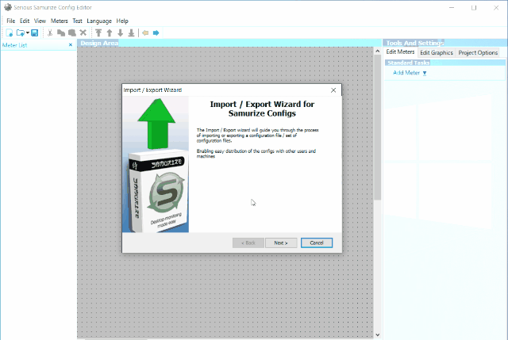508x340 pixels.
Task: Cancel the Import / Export Wizard
Action: click(x=316, y=243)
